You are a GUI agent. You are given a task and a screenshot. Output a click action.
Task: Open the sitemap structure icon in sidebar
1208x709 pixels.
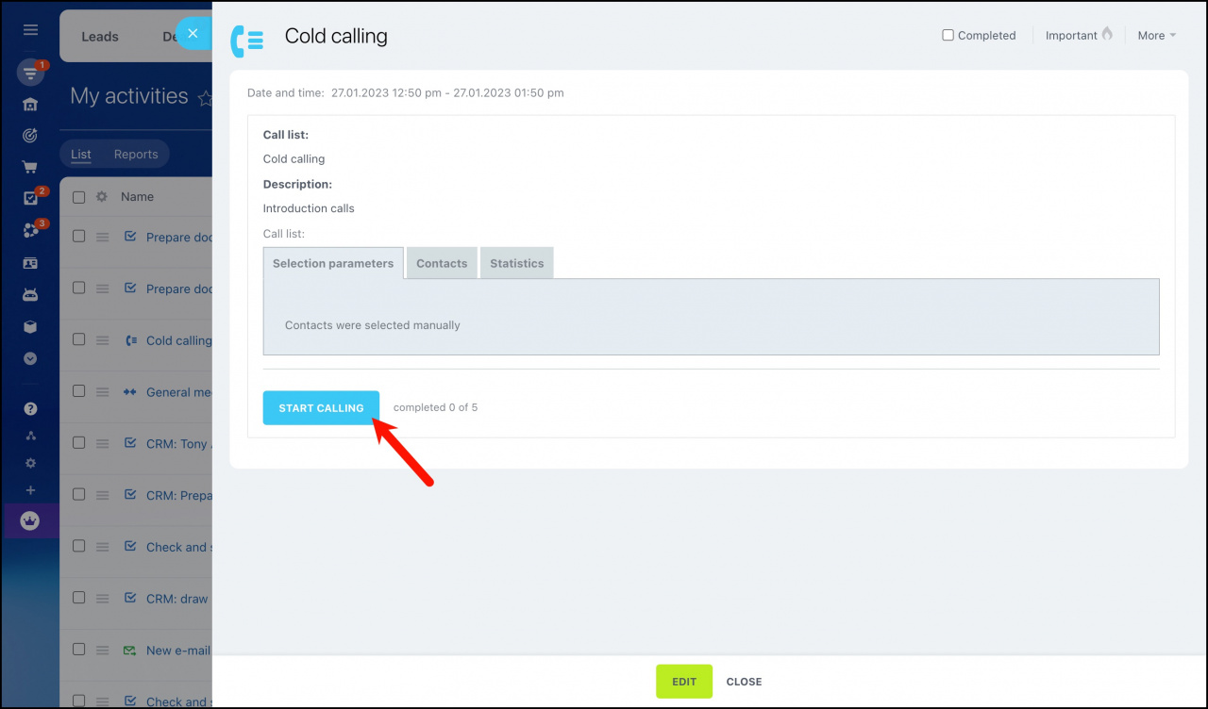(x=30, y=436)
